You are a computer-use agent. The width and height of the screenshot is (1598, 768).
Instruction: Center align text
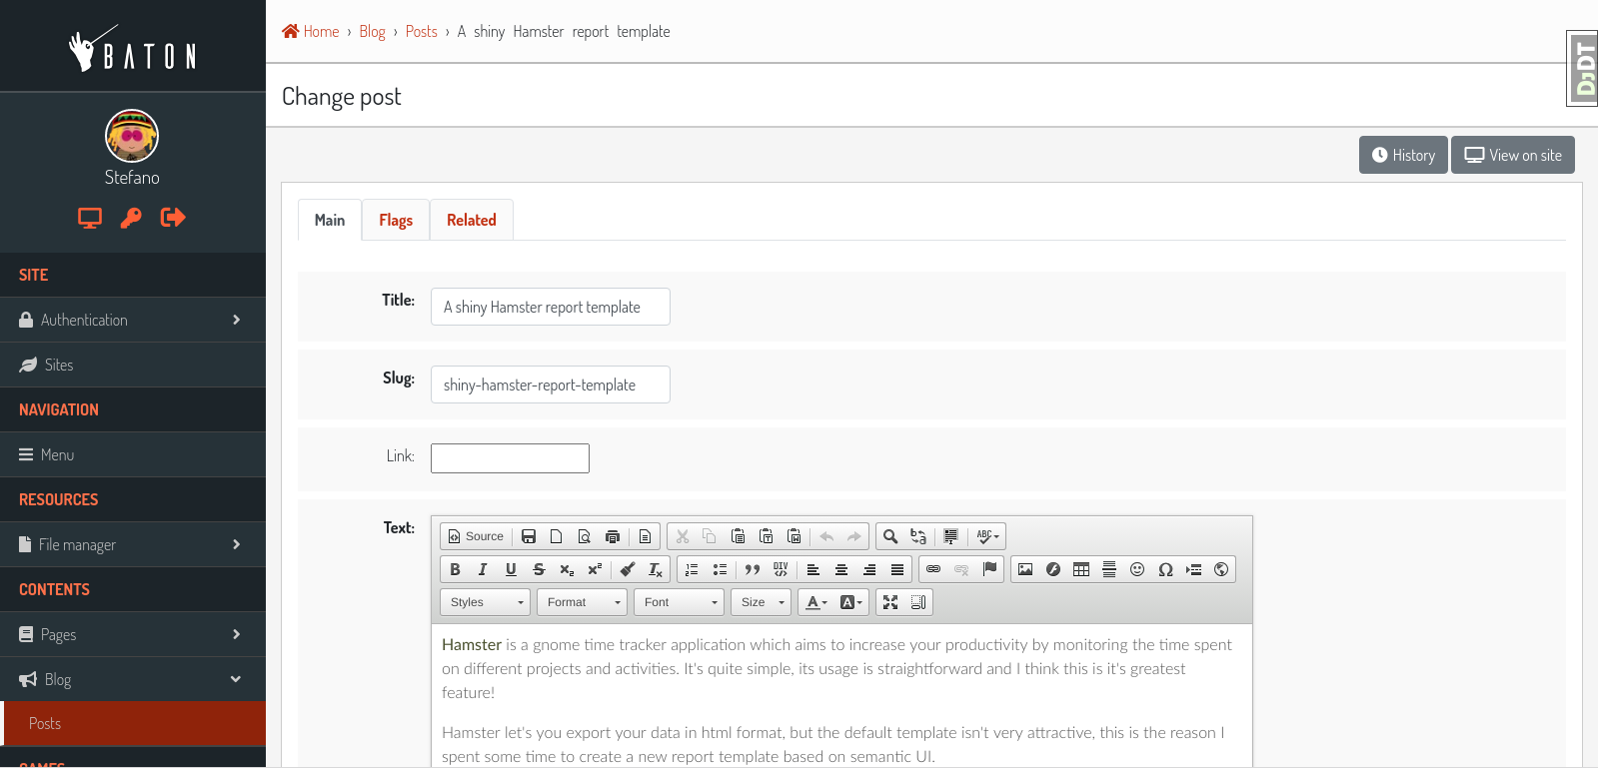pyautogui.click(x=841, y=569)
